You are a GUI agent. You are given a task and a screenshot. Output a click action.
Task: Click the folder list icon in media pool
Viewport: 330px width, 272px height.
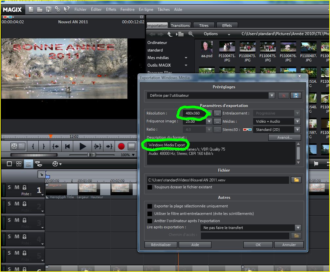point(180,34)
